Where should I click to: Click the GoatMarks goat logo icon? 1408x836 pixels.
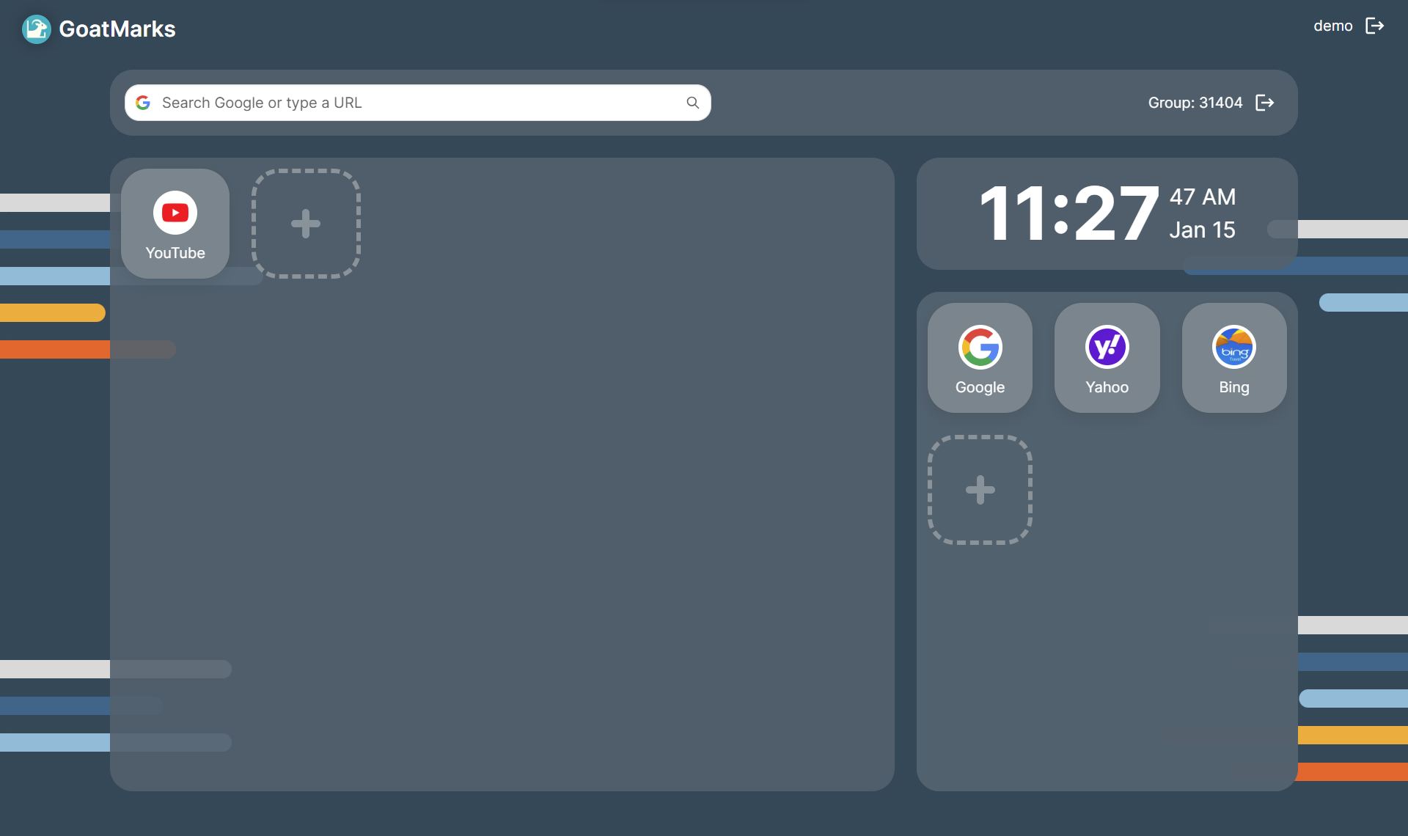36,29
